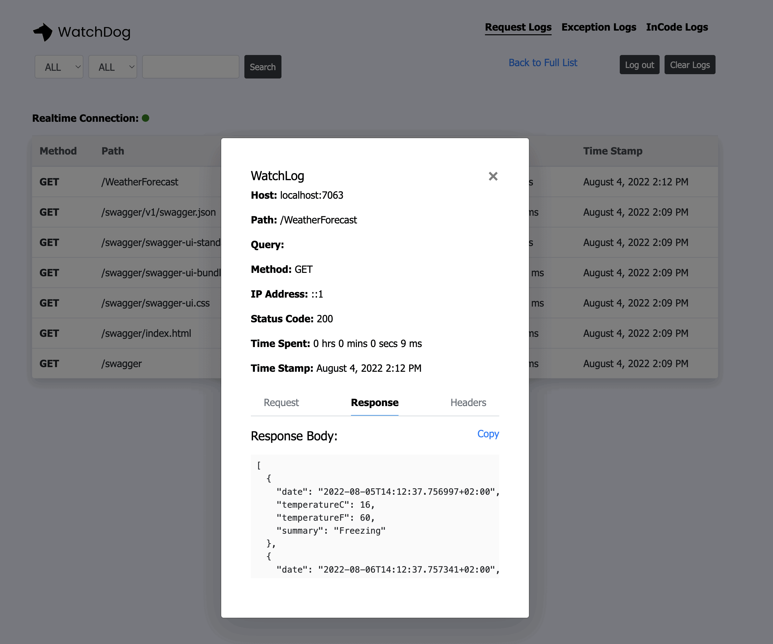Screen dimensions: 773x644
Task: Click the swagger-ui-bundl row path
Action: coord(161,273)
